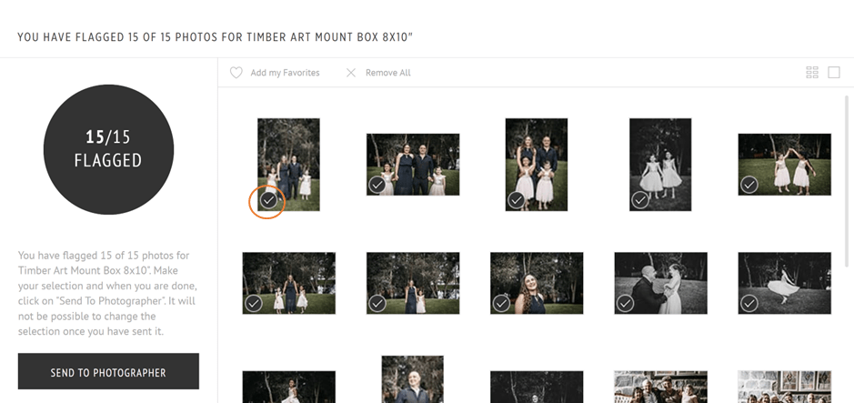The height and width of the screenshot is (403, 854).
Task: Click the Remove All link
Action: (388, 73)
